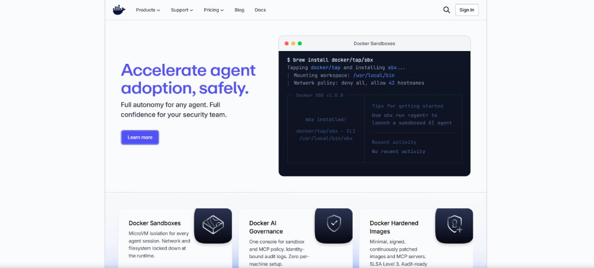Click the "Accelerate agent adoption, safely." headline
Image resolution: width=594 pixels, height=268 pixels.
coord(189,79)
